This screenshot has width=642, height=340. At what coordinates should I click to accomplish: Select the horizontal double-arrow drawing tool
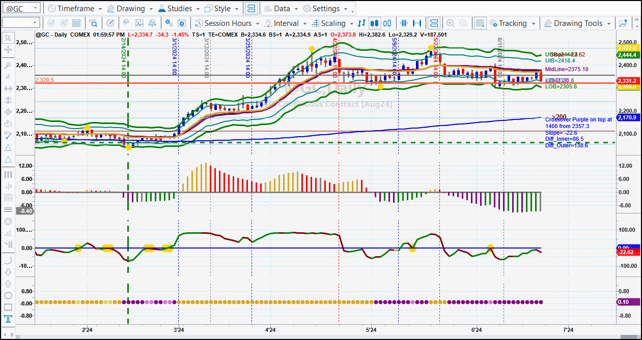pos(8,88)
